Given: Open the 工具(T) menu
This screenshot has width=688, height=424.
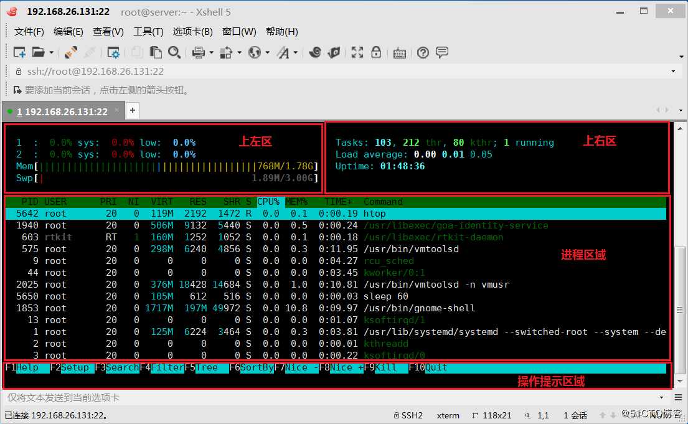Looking at the screenshot, I should [x=148, y=32].
